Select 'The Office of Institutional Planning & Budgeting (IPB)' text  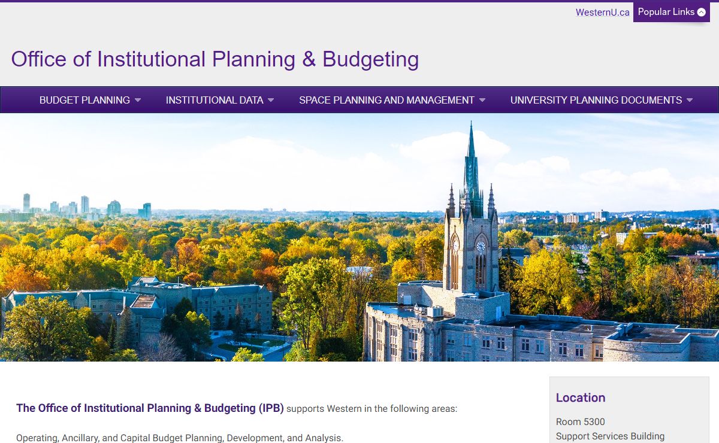(150, 408)
